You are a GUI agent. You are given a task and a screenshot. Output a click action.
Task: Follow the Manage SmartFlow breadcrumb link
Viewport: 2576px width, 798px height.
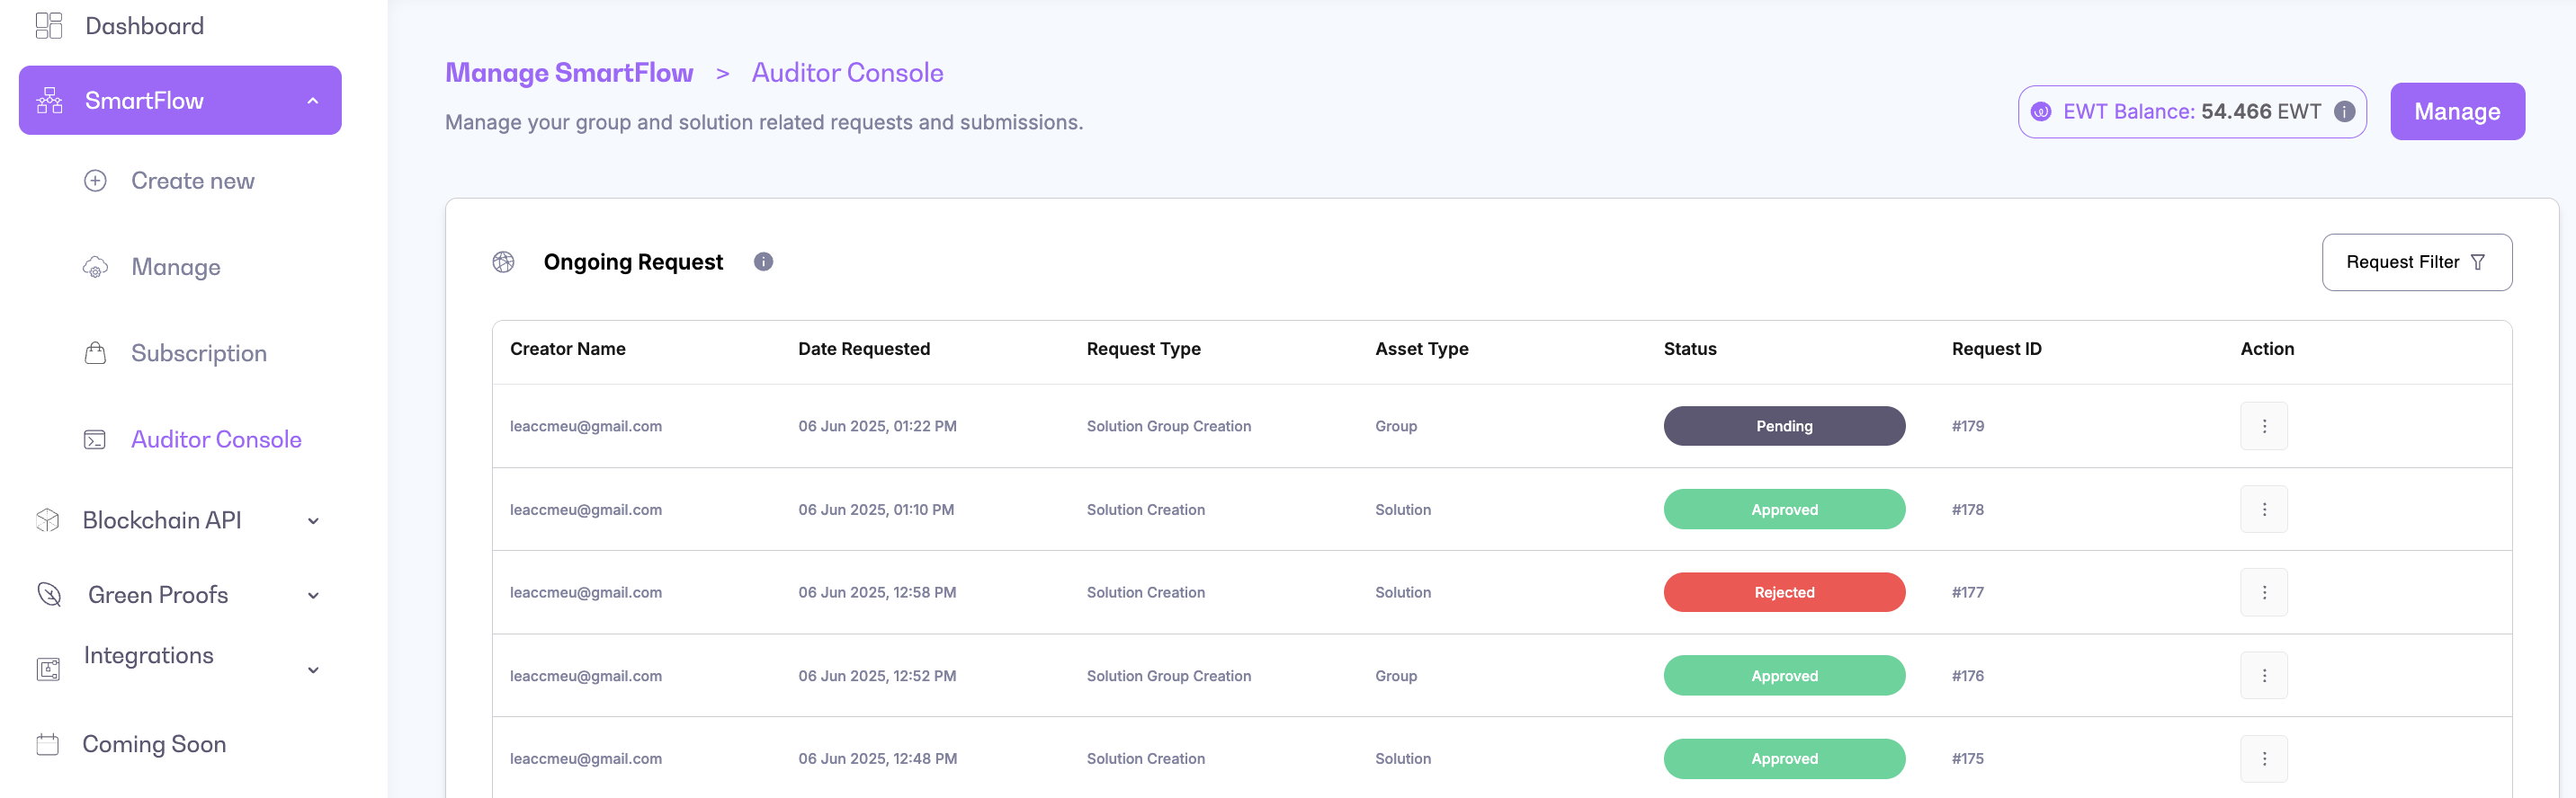[x=568, y=73]
